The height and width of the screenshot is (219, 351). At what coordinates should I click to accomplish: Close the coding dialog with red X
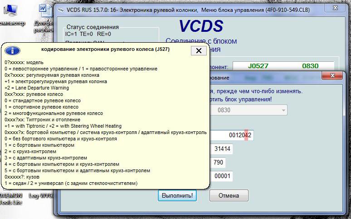332,75
